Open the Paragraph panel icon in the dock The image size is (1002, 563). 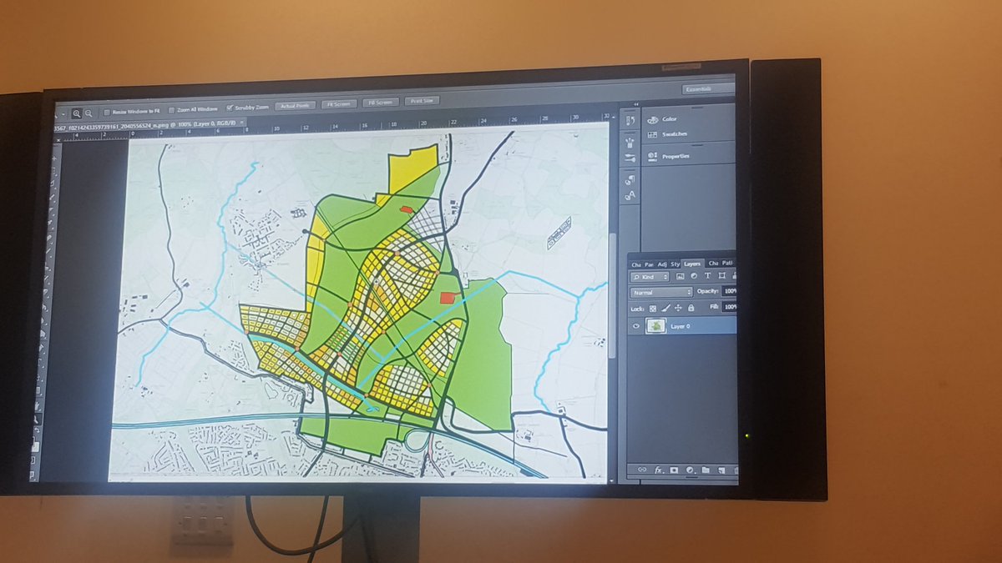(x=630, y=179)
